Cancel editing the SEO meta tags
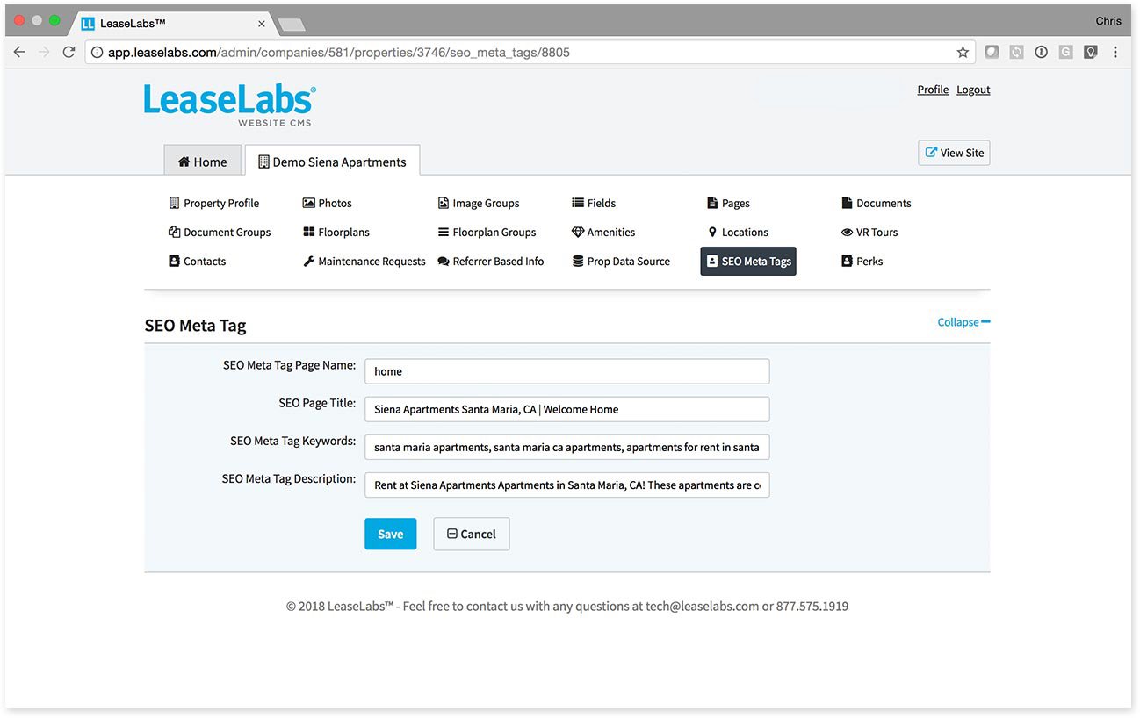The image size is (1140, 718). click(471, 534)
